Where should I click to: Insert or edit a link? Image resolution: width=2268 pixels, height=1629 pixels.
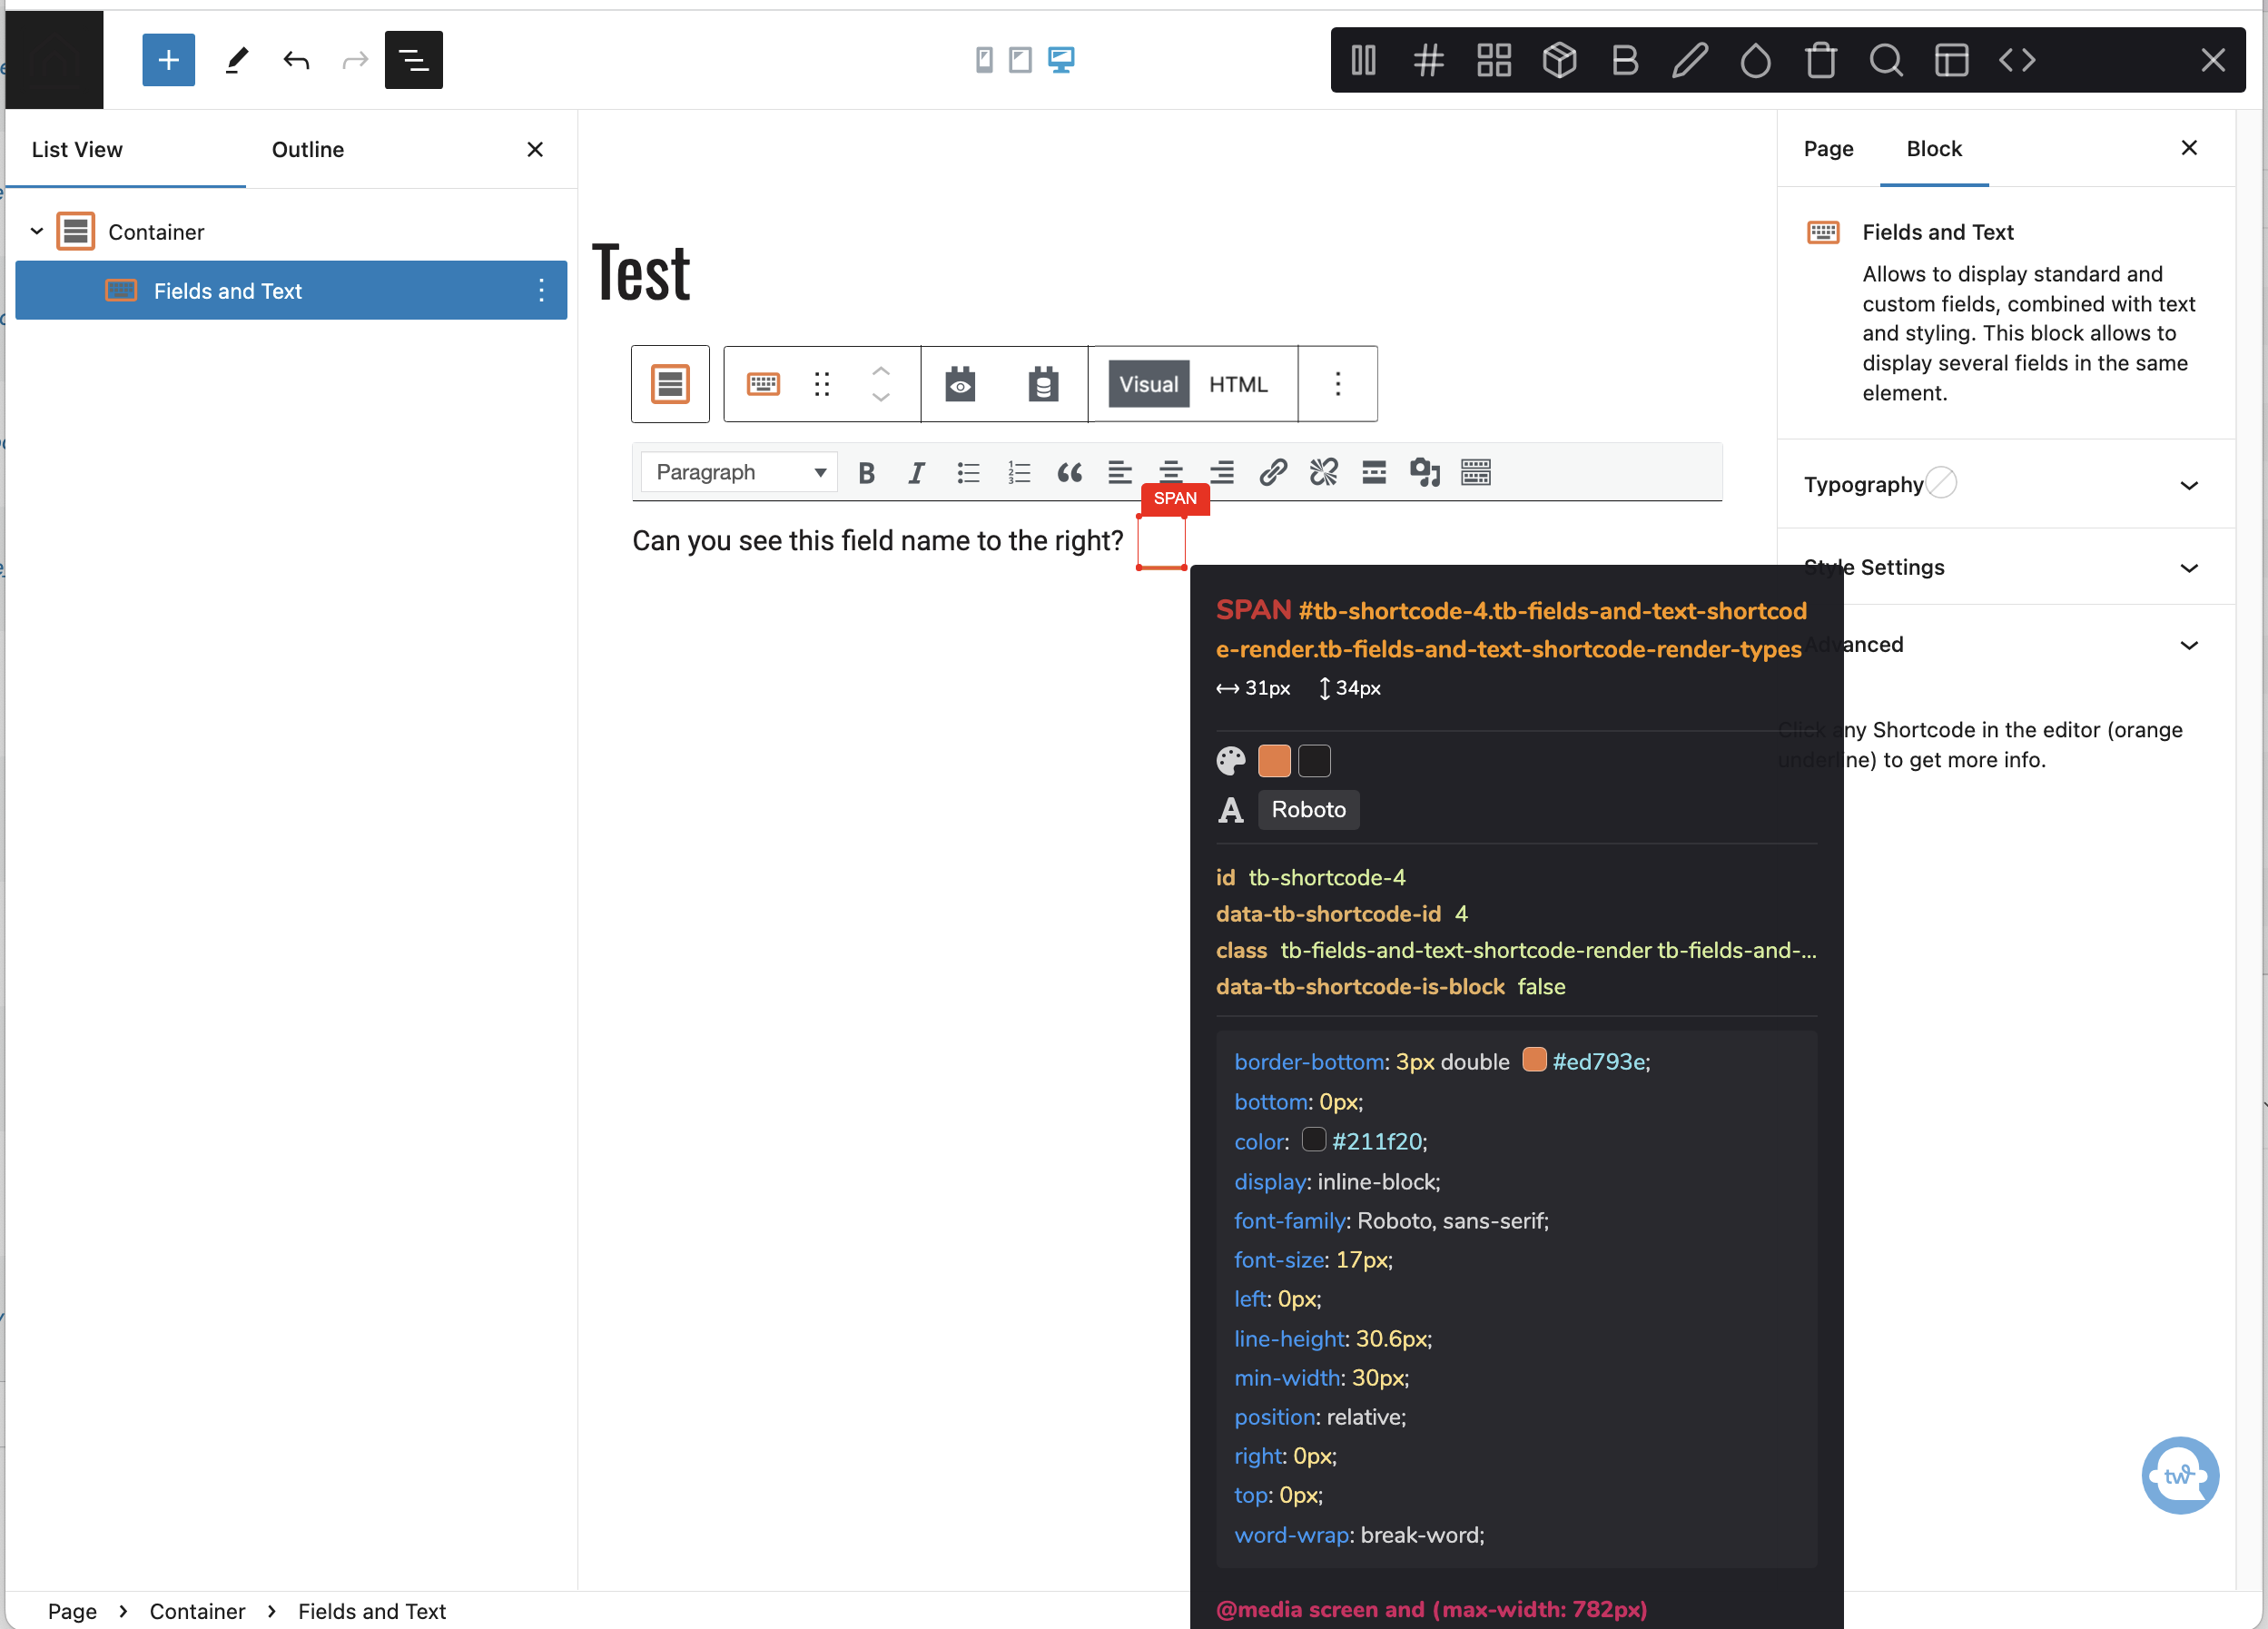pos(1273,472)
